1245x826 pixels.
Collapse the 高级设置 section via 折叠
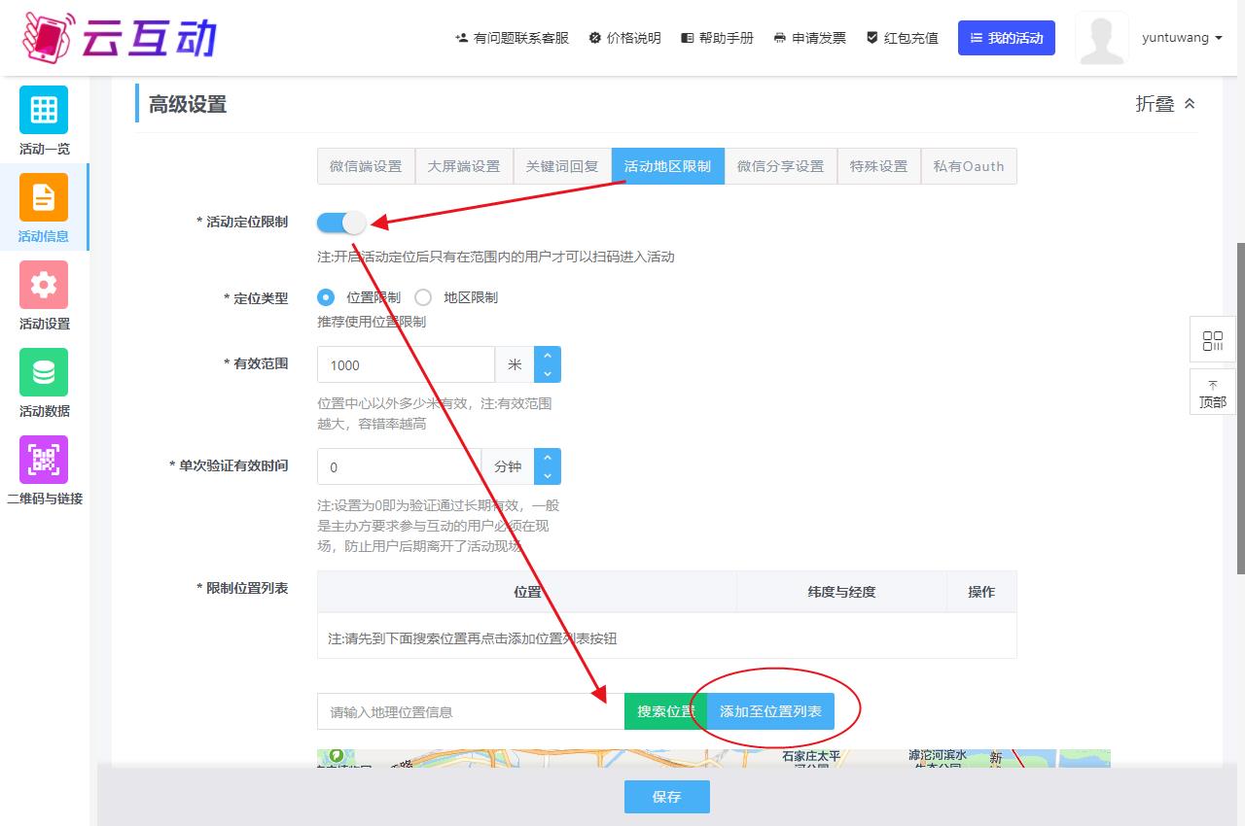1165,104
